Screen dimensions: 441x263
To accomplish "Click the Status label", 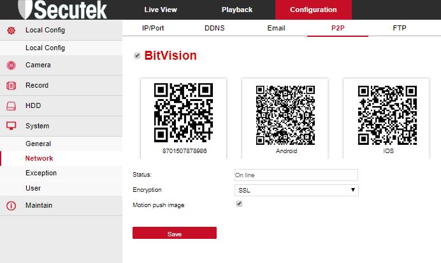I will [x=142, y=175].
